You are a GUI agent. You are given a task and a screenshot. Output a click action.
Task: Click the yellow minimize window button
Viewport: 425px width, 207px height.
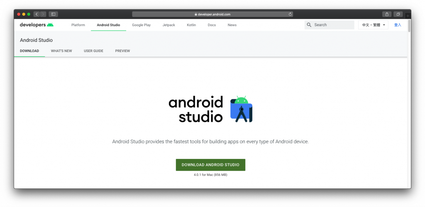(x=24, y=14)
